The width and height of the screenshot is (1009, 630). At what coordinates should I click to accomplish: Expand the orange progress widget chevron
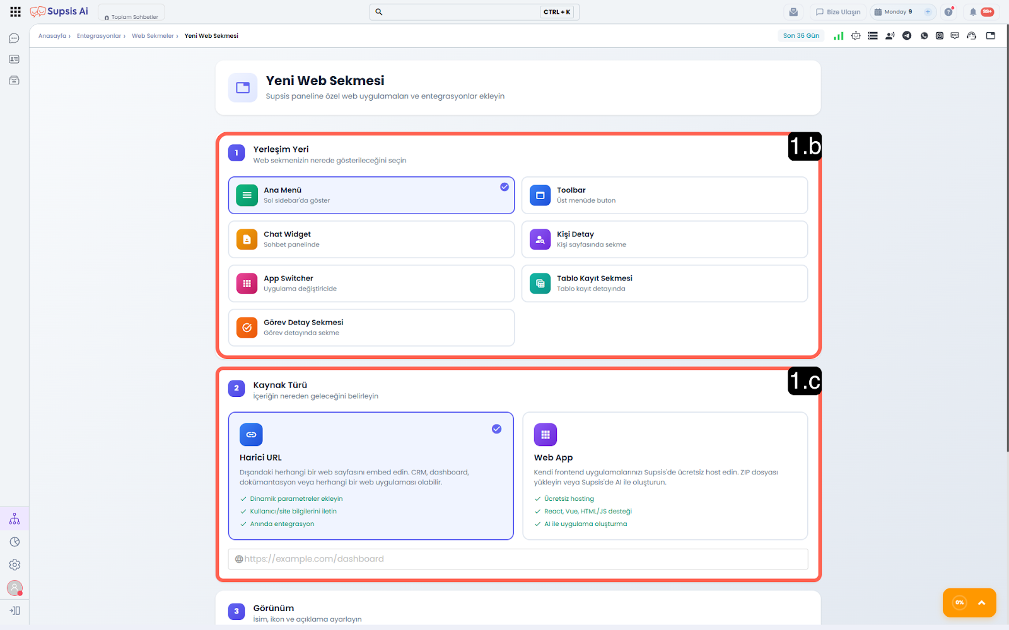click(x=981, y=603)
